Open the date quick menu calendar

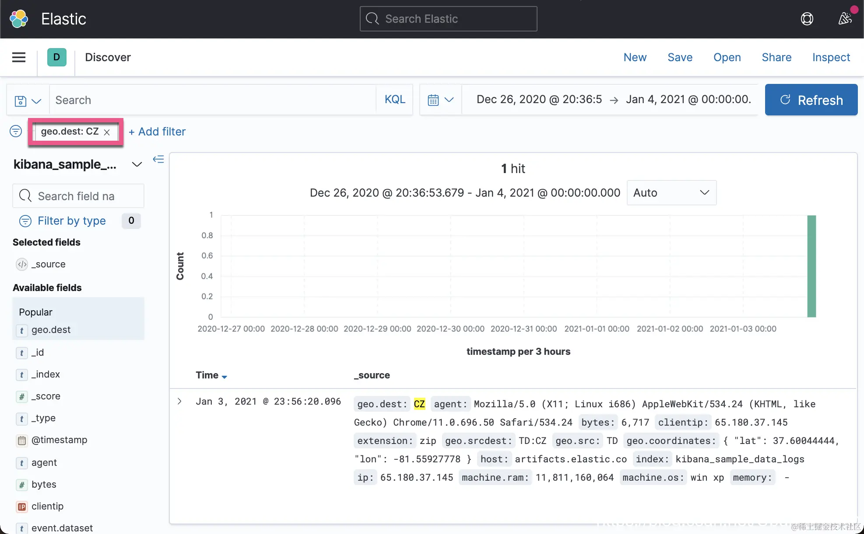[440, 100]
